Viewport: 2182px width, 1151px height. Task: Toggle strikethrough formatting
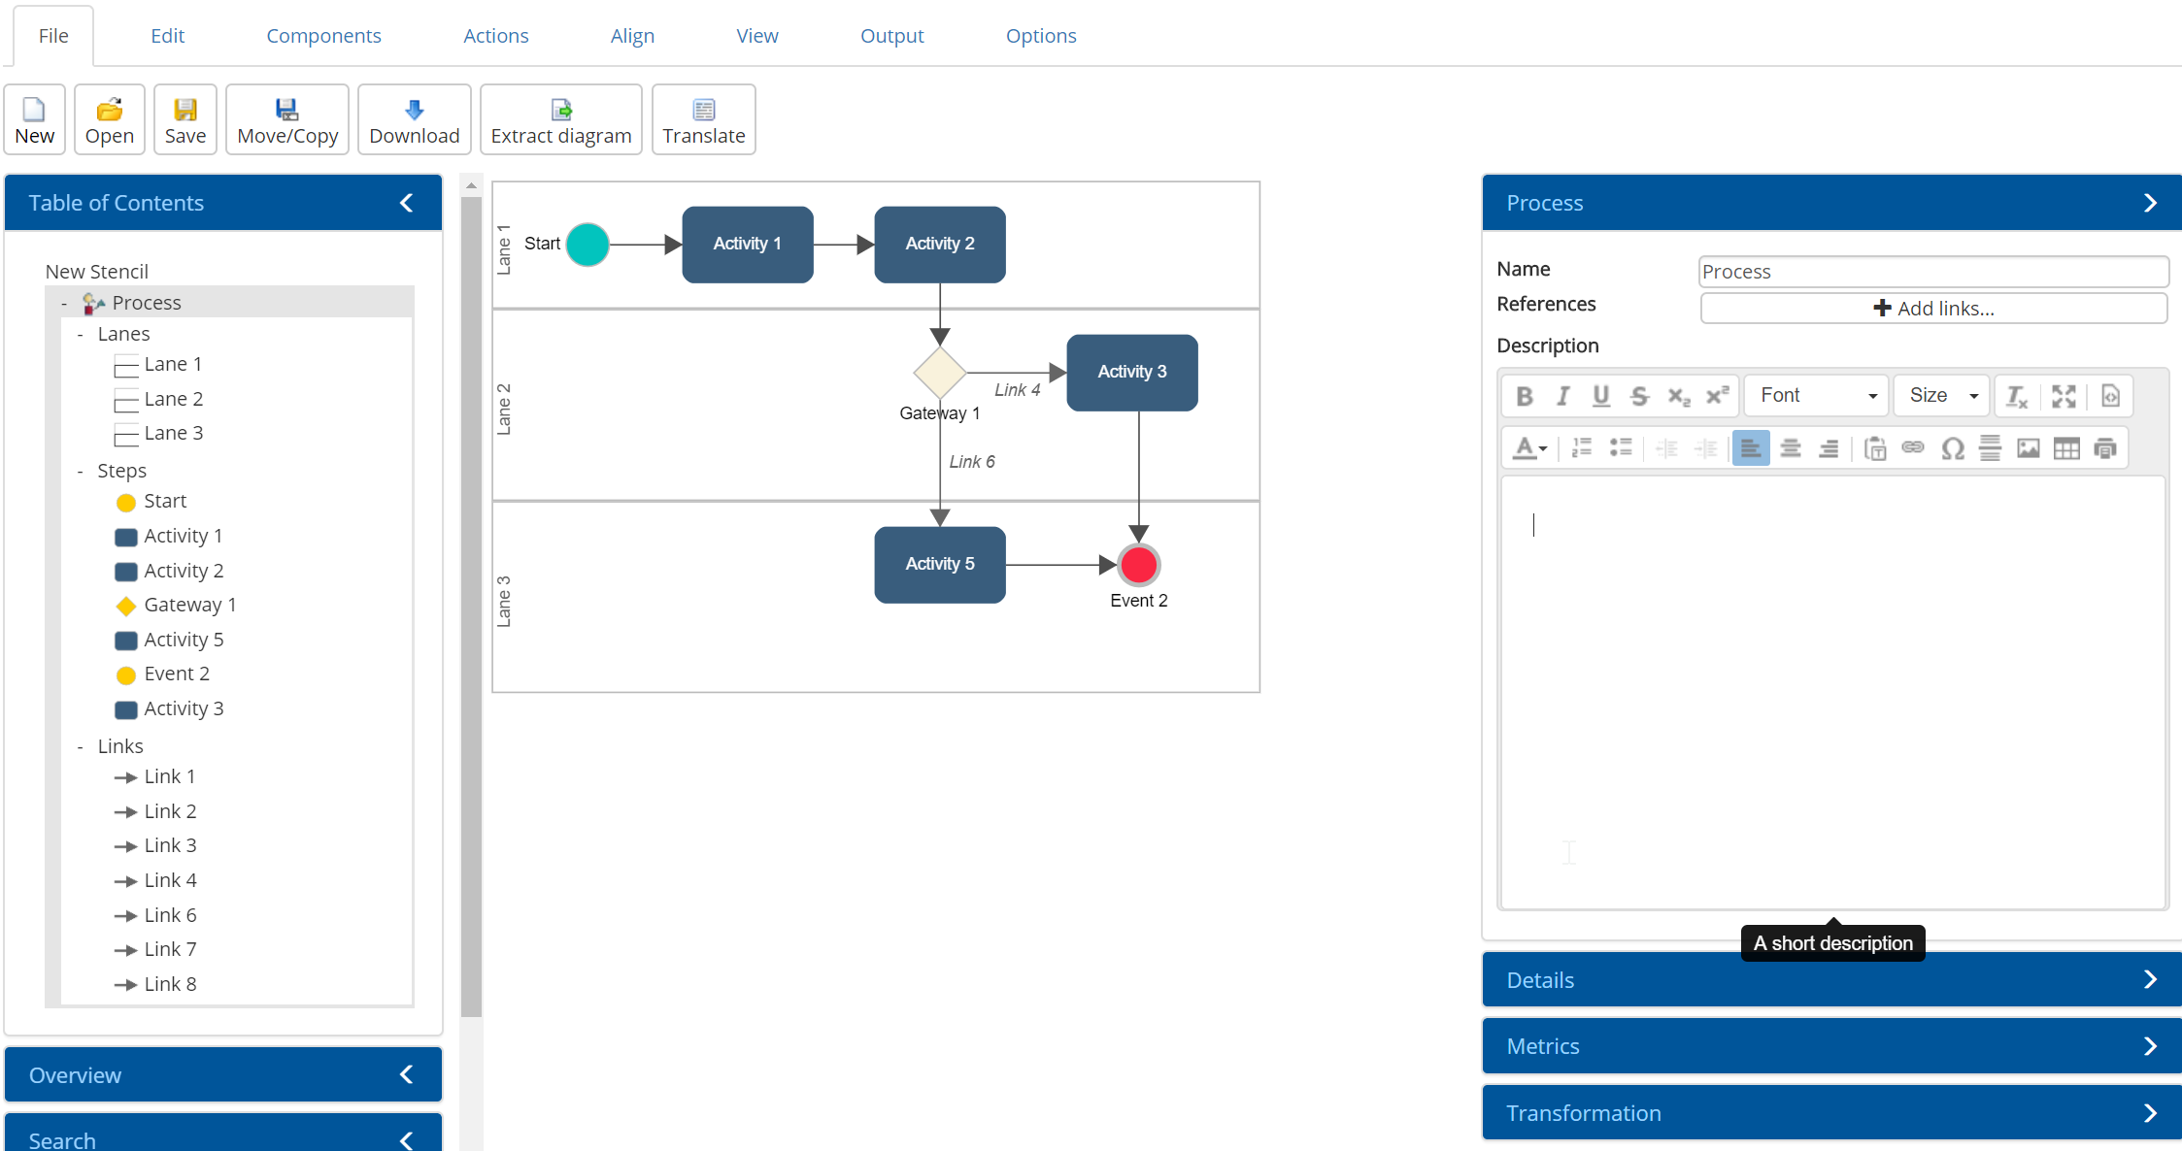click(1639, 396)
